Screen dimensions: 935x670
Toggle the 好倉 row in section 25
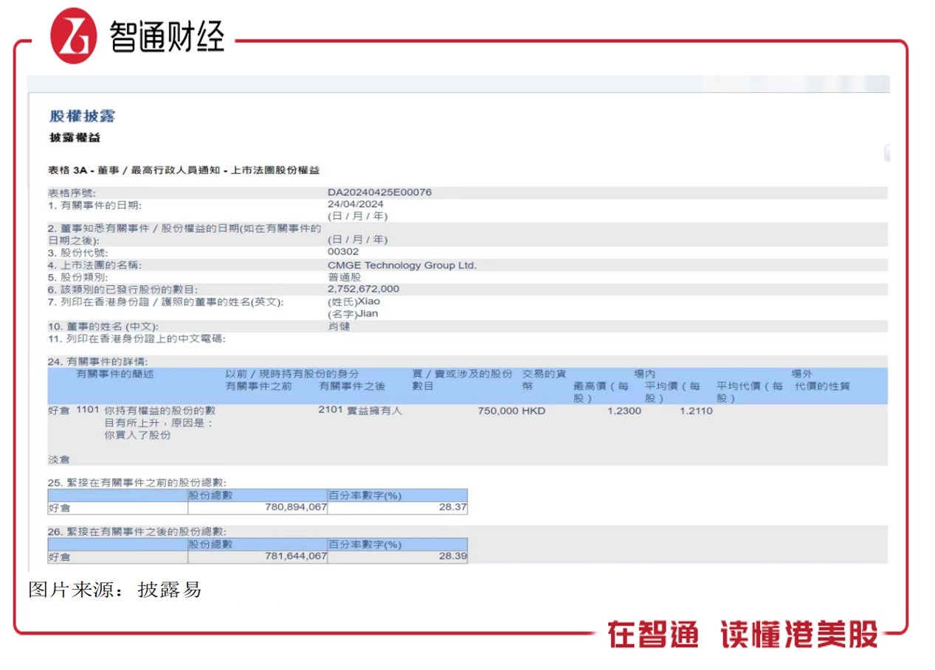58,509
